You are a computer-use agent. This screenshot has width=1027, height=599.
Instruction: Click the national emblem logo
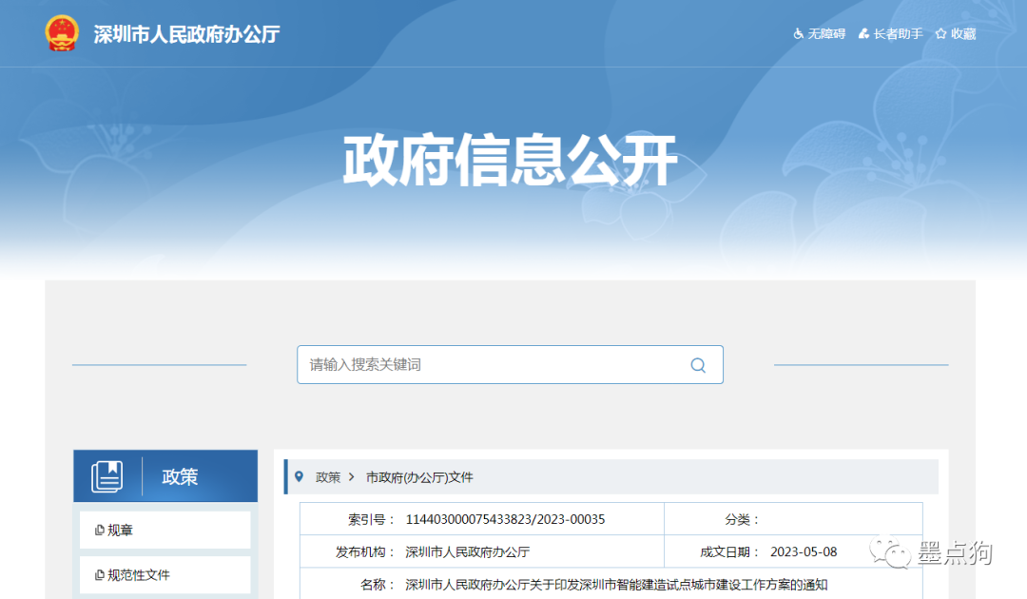(62, 34)
